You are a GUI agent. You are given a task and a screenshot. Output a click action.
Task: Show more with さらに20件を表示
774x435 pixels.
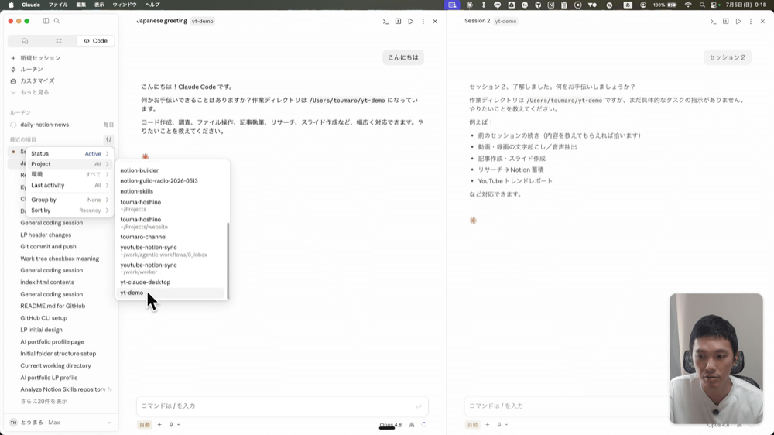pos(44,402)
